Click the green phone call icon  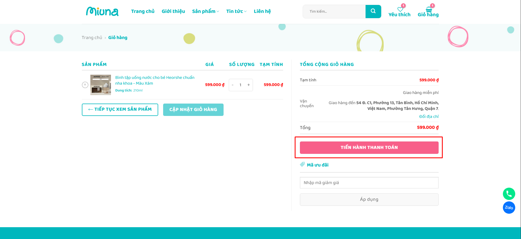coord(509,194)
